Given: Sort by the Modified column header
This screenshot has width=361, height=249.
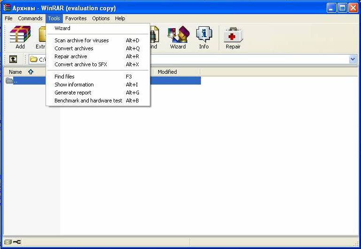Looking at the screenshot, I should point(177,72).
